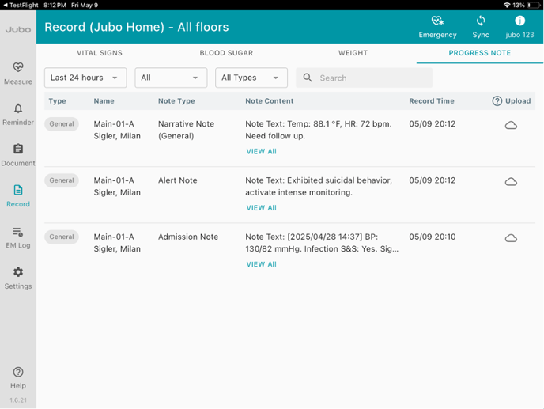The width and height of the screenshot is (544, 409).
Task: Switch to the Vital Signs tab
Action: click(100, 53)
